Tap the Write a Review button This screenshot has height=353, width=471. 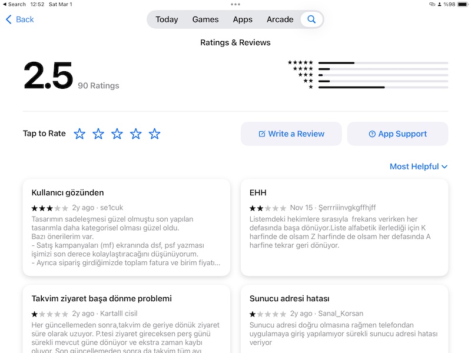(x=291, y=134)
